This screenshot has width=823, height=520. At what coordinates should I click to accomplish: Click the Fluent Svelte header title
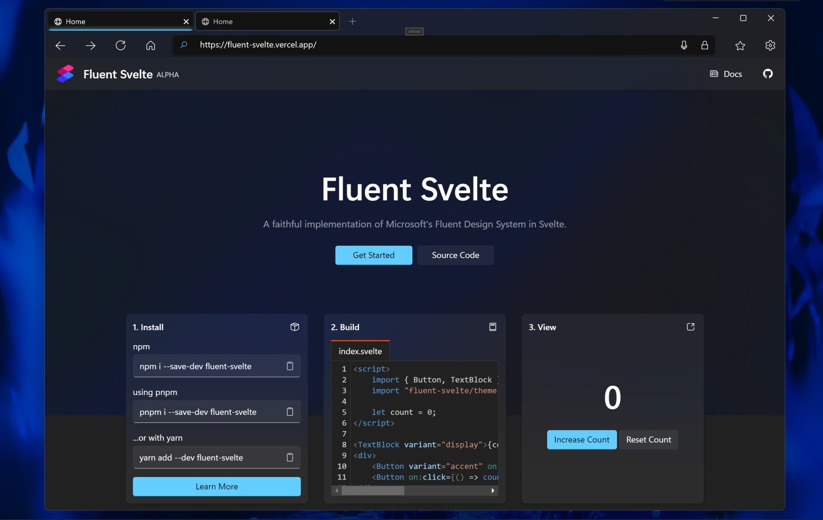118,74
